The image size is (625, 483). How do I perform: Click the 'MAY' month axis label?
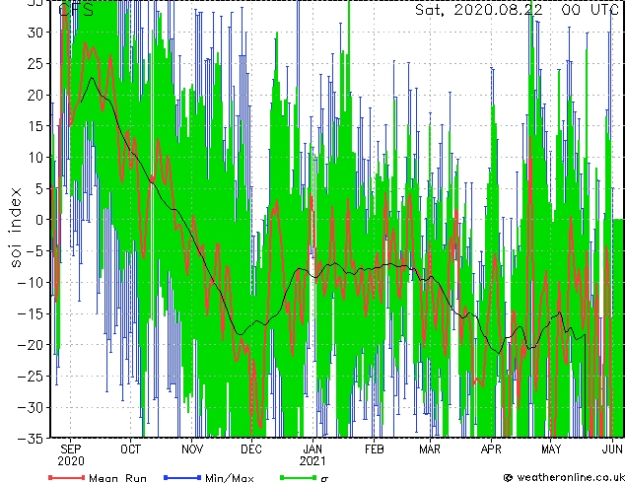point(551,449)
